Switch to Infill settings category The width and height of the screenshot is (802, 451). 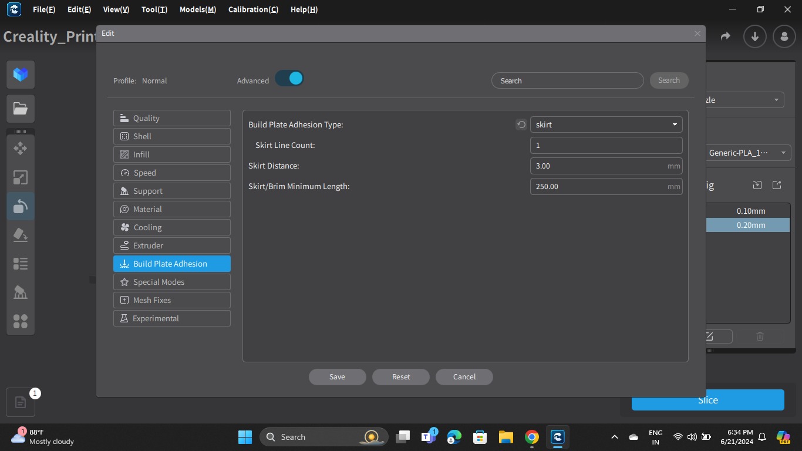click(x=172, y=154)
